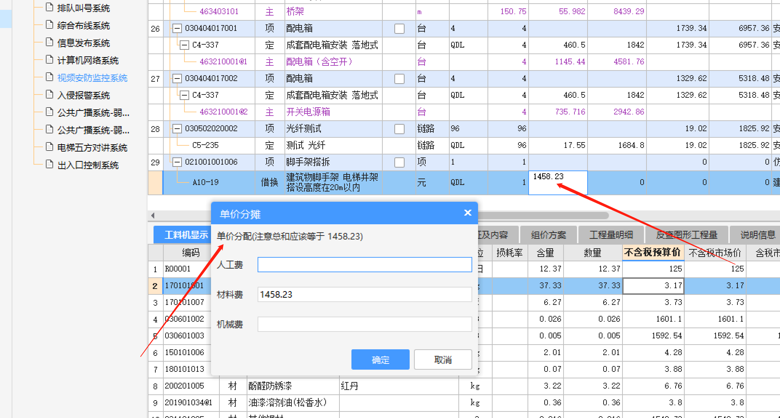This screenshot has height=418, width=780.
Task: Click the document icon next to 电梯五方对讲系统
Action: (x=49, y=147)
